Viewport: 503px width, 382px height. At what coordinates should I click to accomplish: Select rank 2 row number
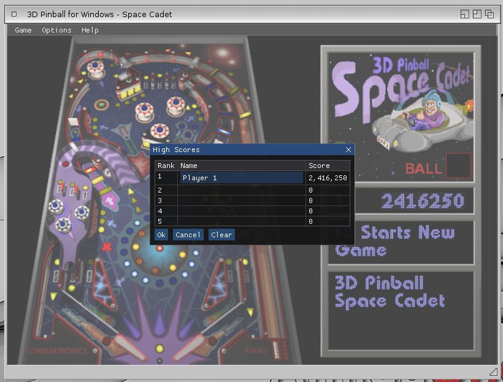point(159,190)
